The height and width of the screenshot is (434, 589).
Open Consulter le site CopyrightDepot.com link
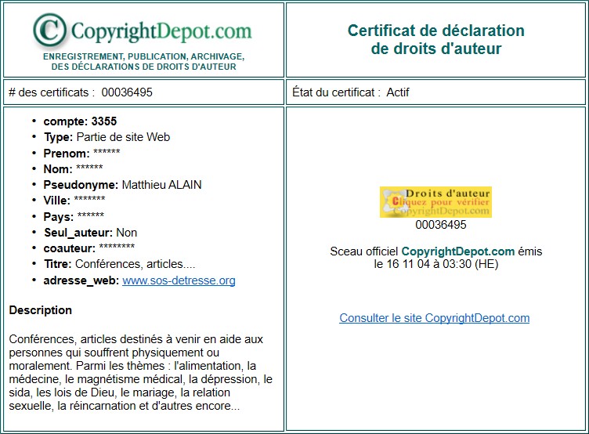(x=434, y=318)
